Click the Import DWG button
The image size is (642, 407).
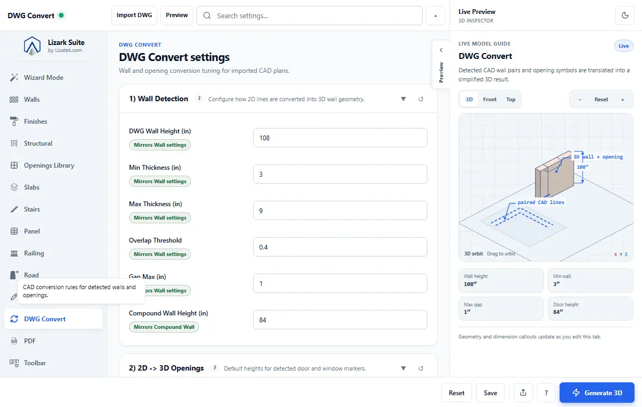click(134, 16)
